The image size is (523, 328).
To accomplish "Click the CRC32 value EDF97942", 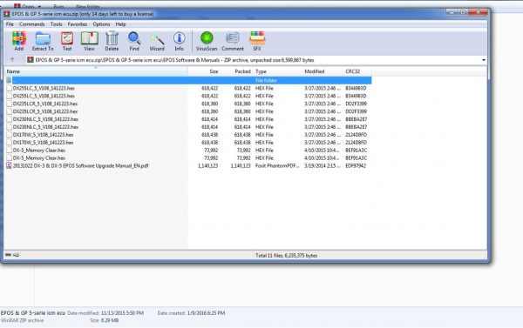I will coord(356,165).
